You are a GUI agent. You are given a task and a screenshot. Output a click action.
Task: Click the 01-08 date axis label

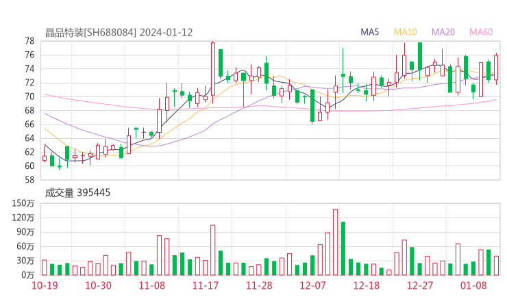[473, 285]
